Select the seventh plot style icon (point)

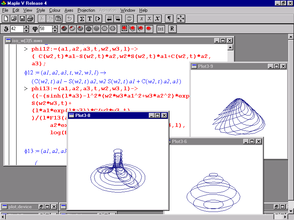coord(113,29)
